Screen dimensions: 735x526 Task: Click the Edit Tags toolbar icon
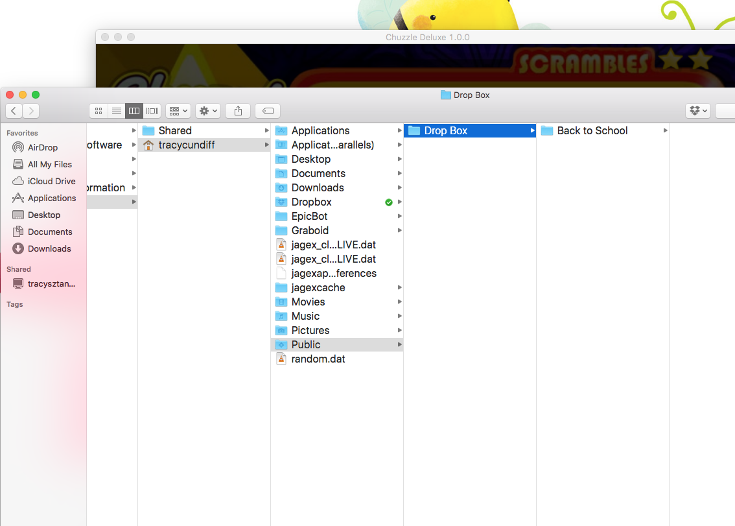pos(268,111)
